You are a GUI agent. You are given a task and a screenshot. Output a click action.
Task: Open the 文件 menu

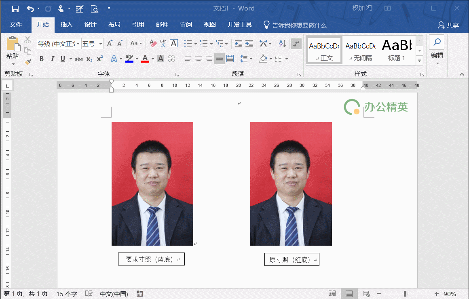pos(16,24)
